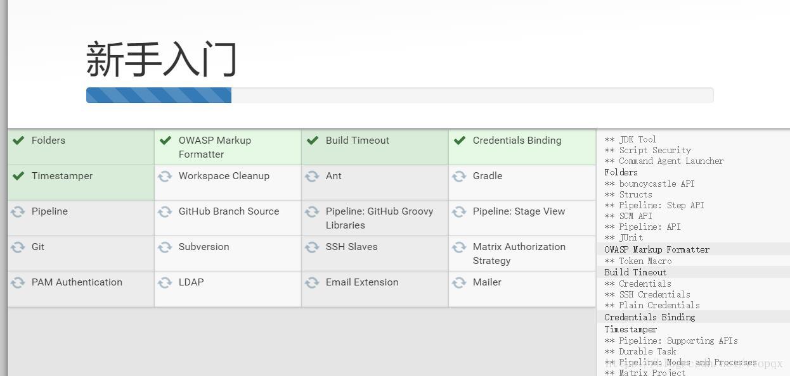
Task: Click the sync icon for GitHub Branch Source
Action: point(165,211)
